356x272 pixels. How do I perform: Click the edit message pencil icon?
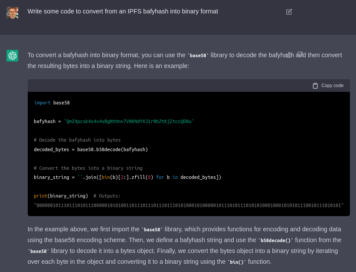click(x=289, y=12)
